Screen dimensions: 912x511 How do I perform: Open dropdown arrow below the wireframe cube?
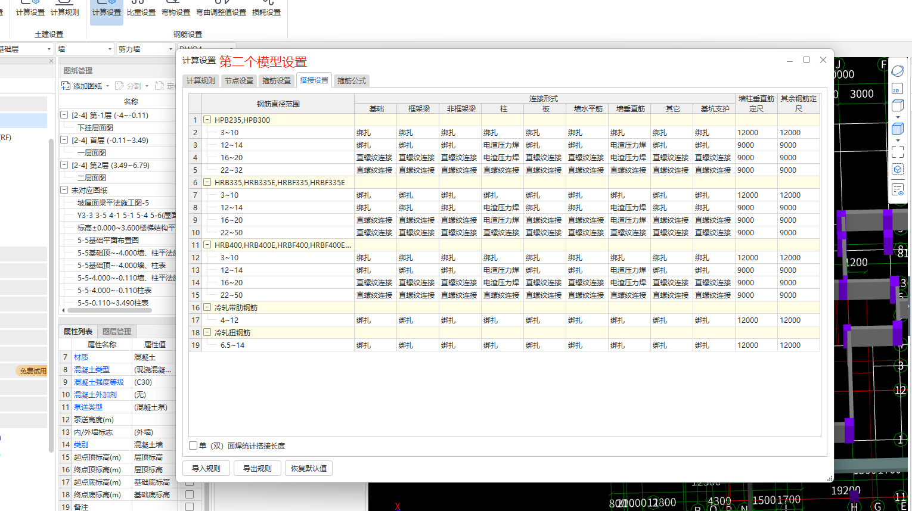click(898, 117)
